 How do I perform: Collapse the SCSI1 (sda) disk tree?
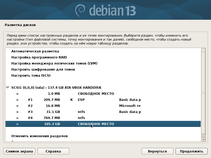point(8,88)
